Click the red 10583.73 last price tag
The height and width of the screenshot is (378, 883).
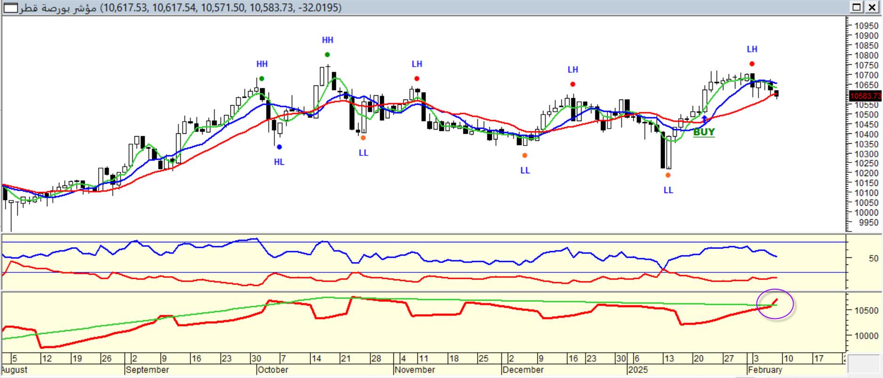point(867,96)
